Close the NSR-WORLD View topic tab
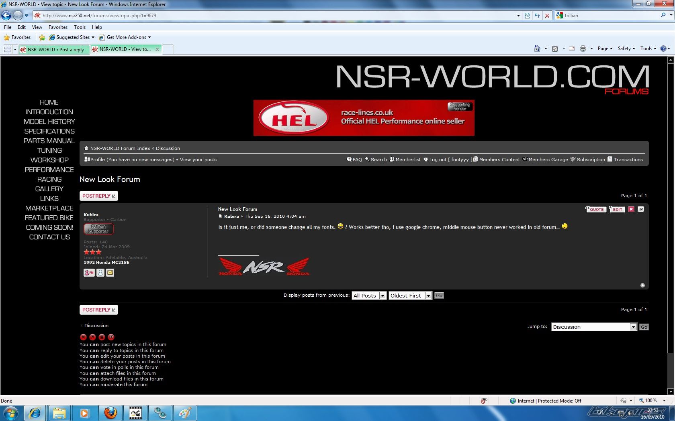The width and height of the screenshot is (675, 421). (x=157, y=49)
